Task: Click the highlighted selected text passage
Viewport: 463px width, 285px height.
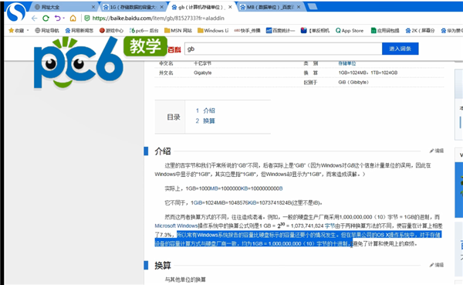Action: [x=298, y=239]
